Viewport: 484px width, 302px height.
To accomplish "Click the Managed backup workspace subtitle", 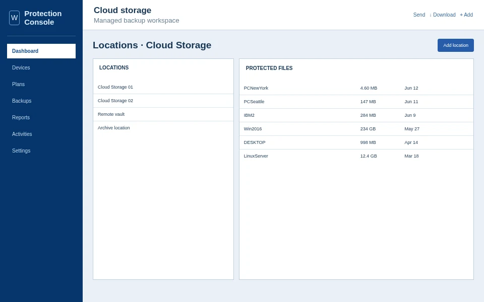I will pyautogui.click(x=137, y=20).
